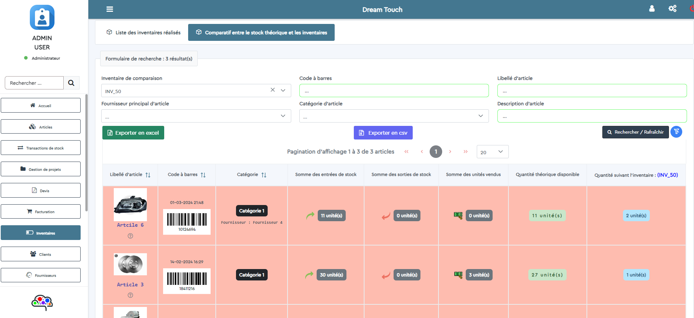The height and width of the screenshot is (318, 694).
Task: Sort by Catégorie column arrows
Action: (264, 175)
